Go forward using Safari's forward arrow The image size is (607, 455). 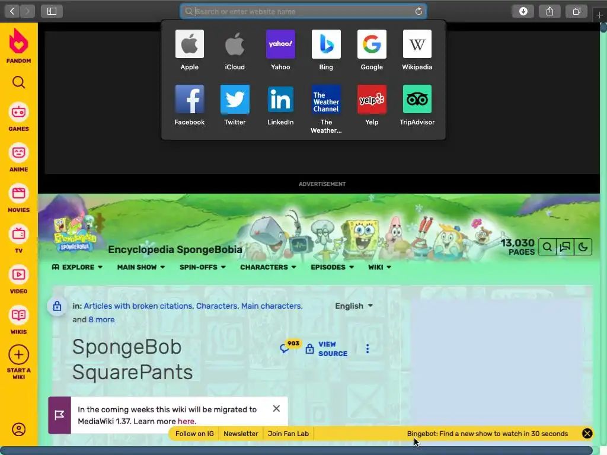27,11
